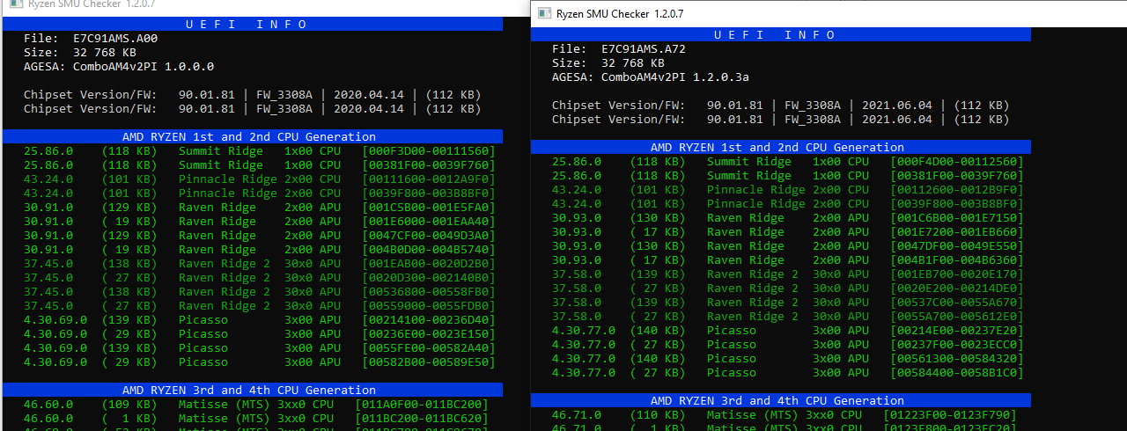The height and width of the screenshot is (431, 1127).
Task: Select address range [00584400-0058B1C0]
Action: point(957,373)
